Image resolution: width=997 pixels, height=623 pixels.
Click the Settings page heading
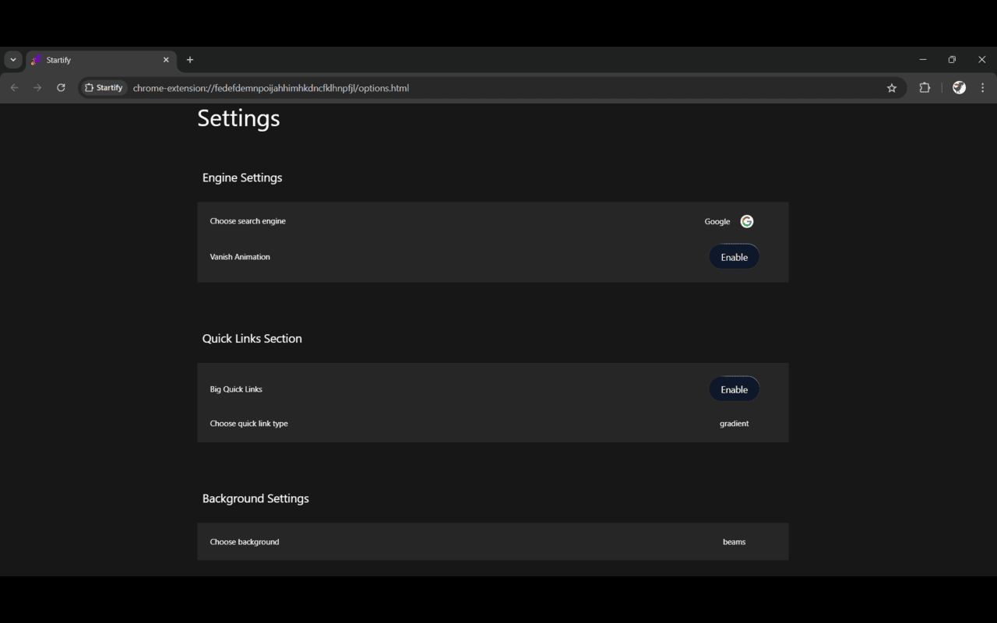click(238, 118)
